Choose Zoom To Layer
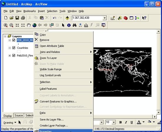Viewport: 162px width, 132px height. [x=63, y=58]
